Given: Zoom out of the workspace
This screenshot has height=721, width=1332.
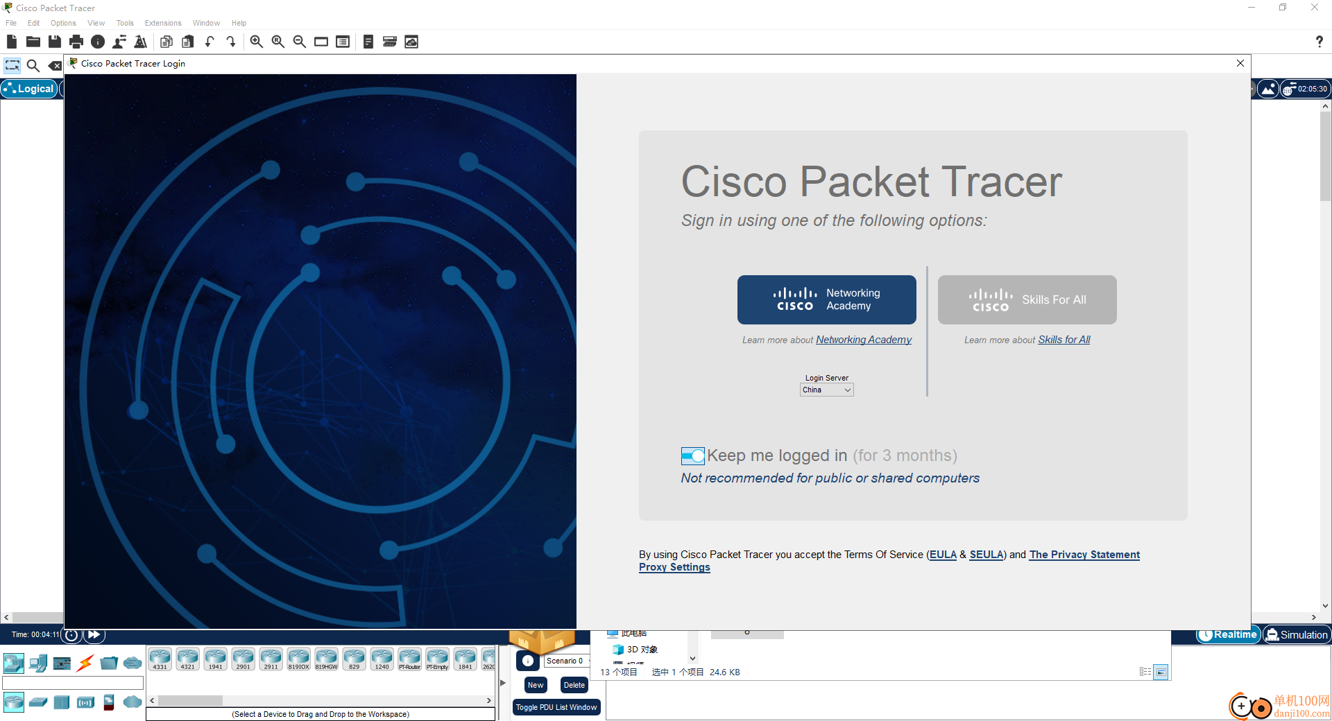Looking at the screenshot, I should 300,42.
